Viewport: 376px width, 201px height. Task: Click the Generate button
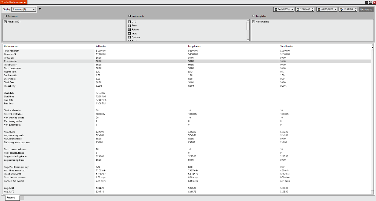click(366, 9)
